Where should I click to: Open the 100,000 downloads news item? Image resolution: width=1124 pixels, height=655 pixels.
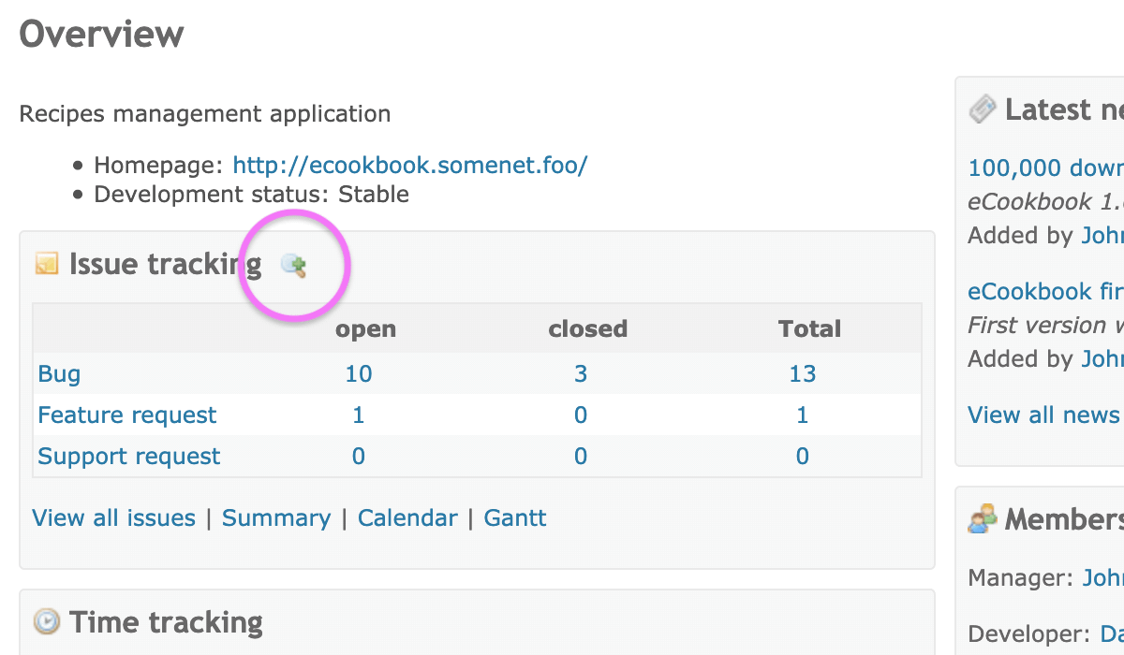click(1045, 168)
